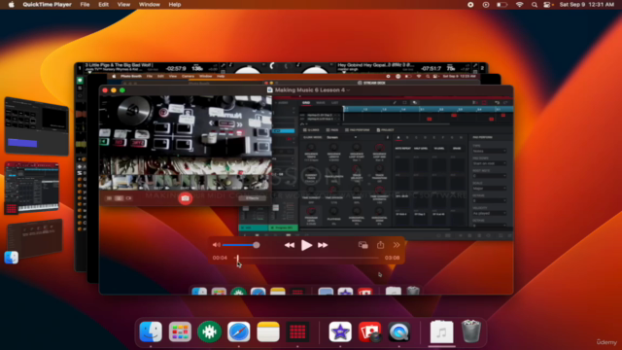Click the QuickTime playback timeline scrubber

click(x=237, y=258)
